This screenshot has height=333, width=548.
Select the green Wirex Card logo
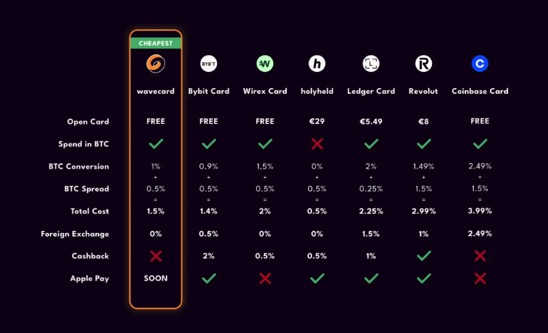pos(265,64)
